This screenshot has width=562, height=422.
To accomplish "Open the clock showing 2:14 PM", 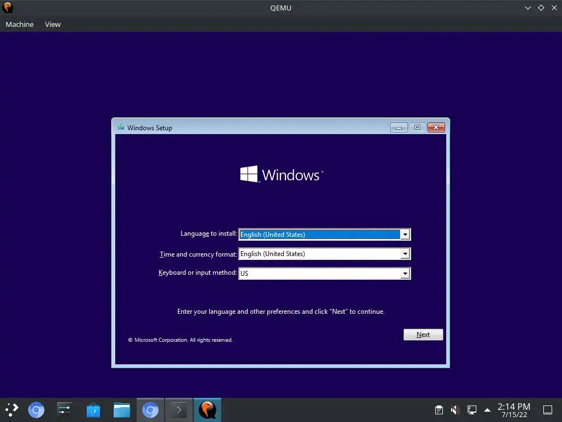I will coord(514,410).
